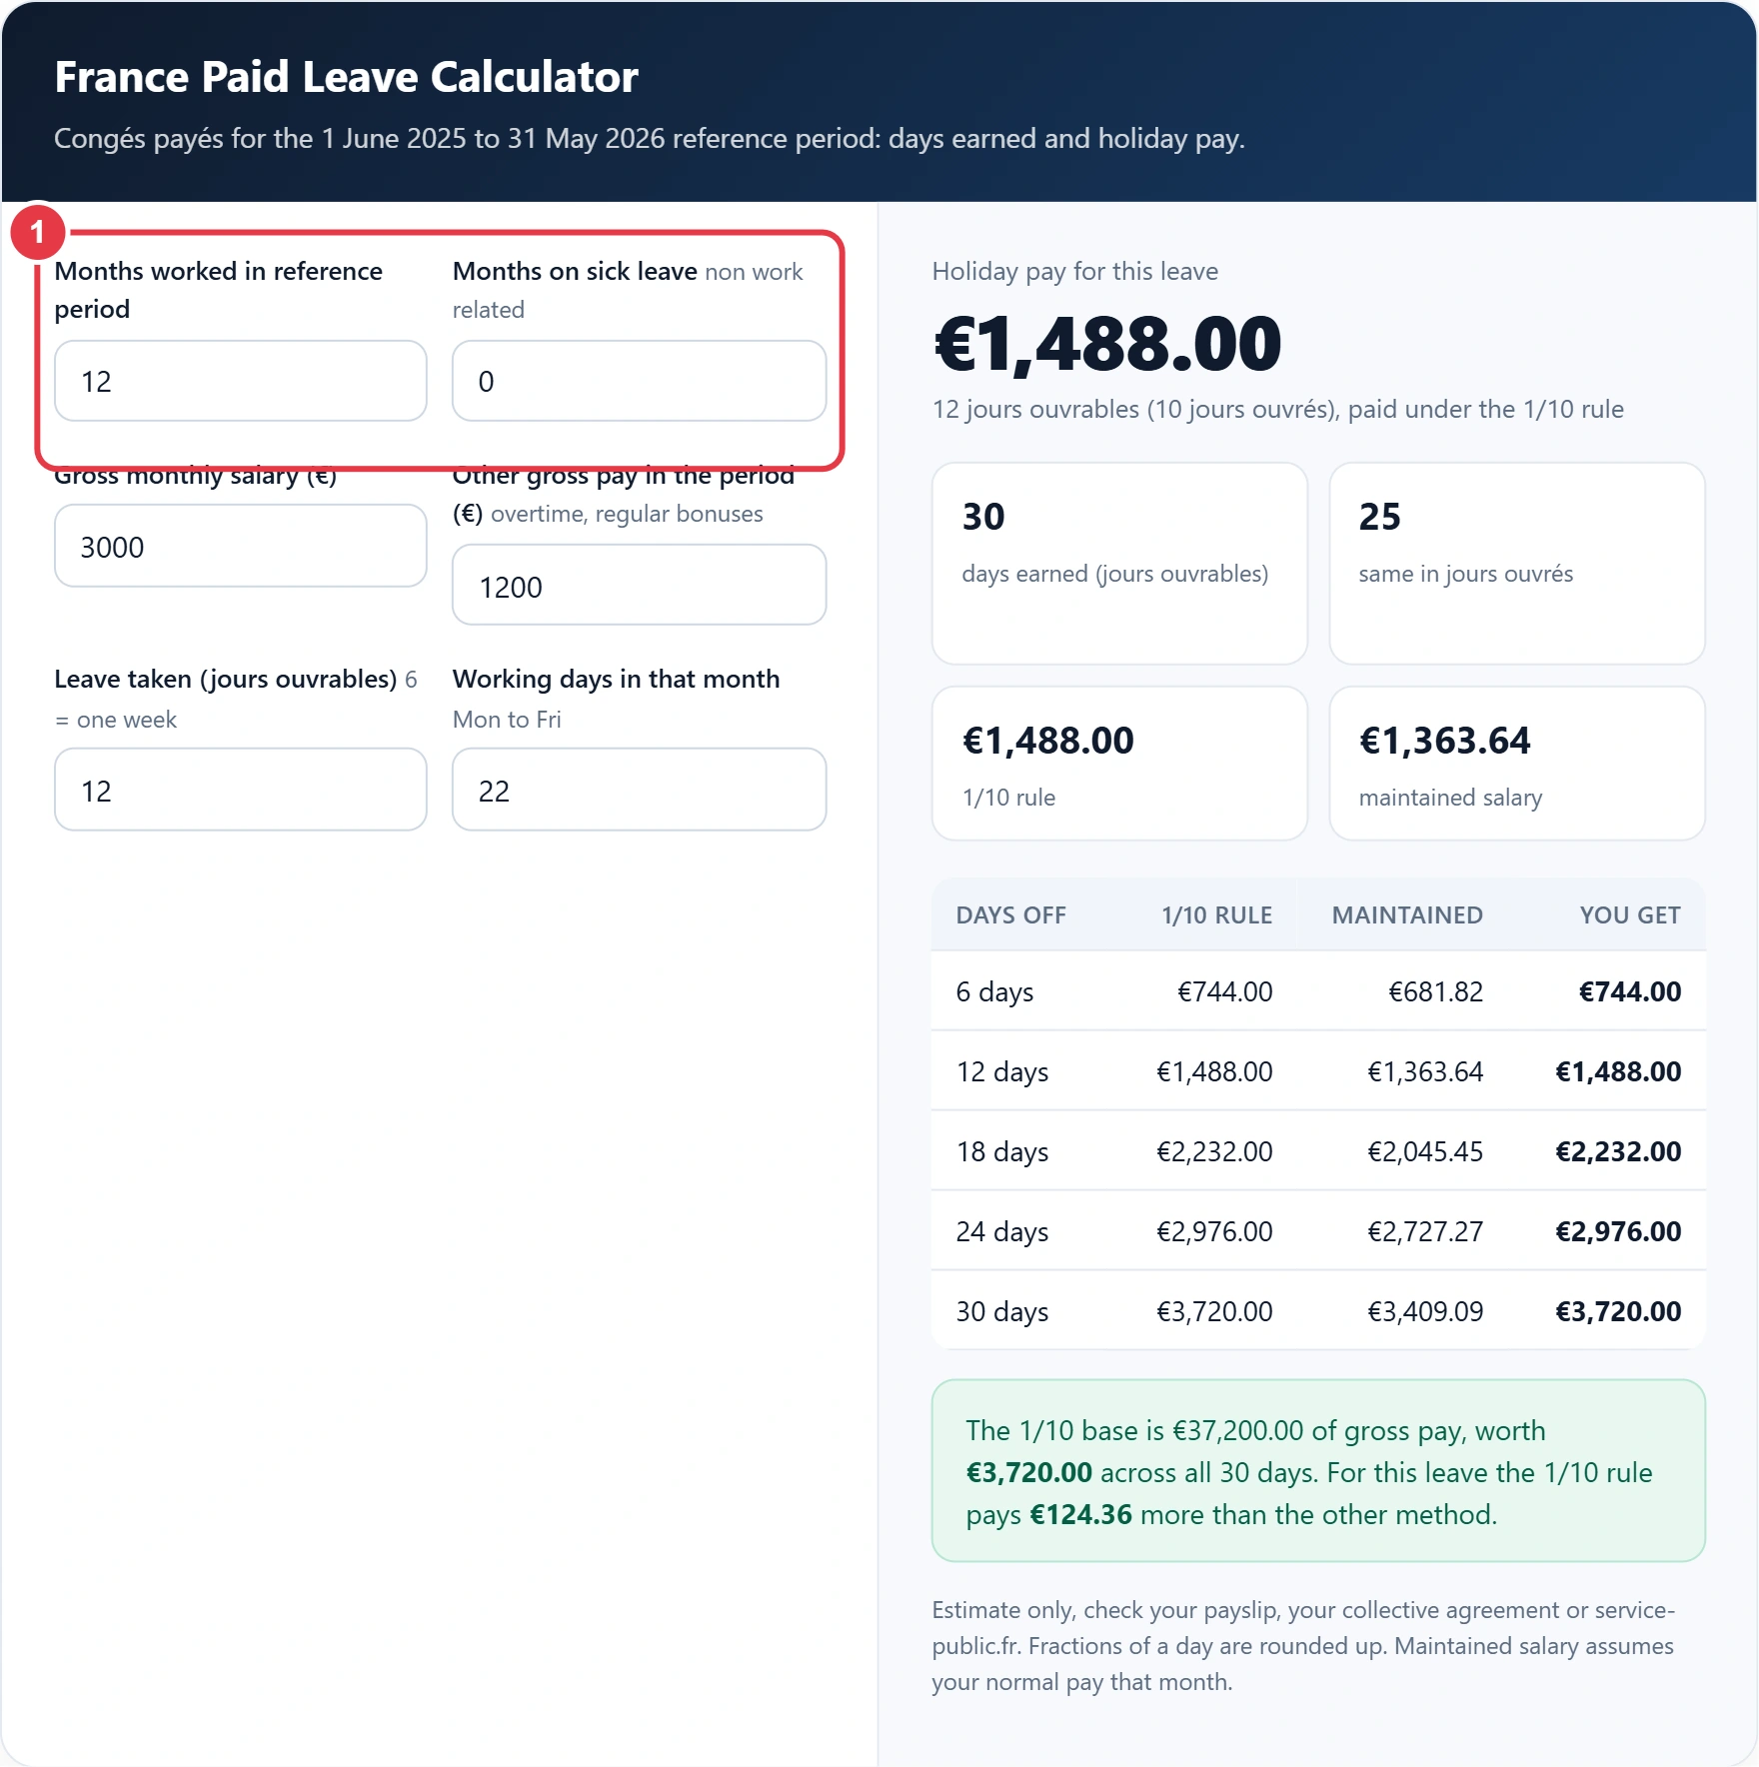The height and width of the screenshot is (1767, 1759).
Task: Click the other gross pay input showing 1200
Action: [x=639, y=586]
